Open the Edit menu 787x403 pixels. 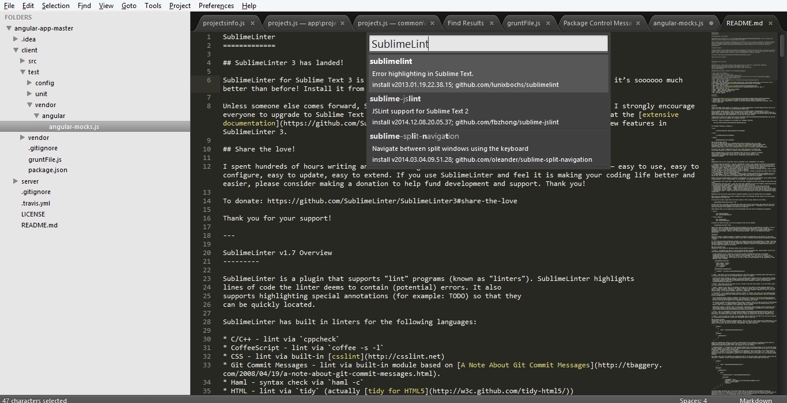[28, 6]
